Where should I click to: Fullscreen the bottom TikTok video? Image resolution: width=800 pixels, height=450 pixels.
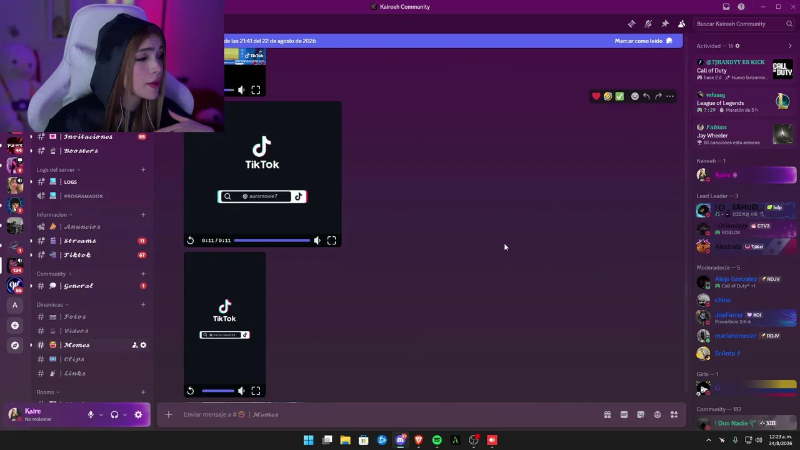click(x=256, y=391)
